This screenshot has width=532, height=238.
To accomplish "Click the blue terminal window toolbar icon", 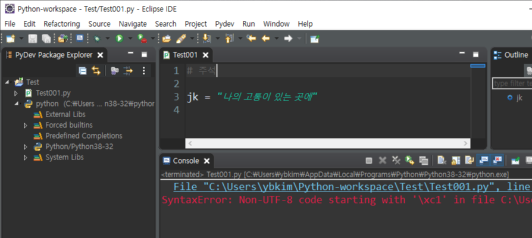I will pyautogui.click(x=80, y=38).
